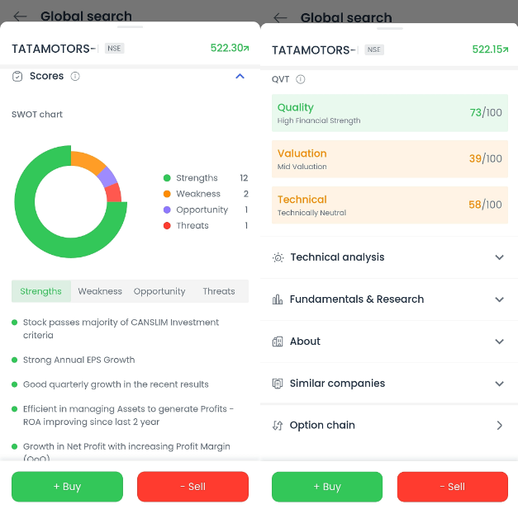Open Scores info icon
This screenshot has width=518, height=509.
[x=75, y=76]
